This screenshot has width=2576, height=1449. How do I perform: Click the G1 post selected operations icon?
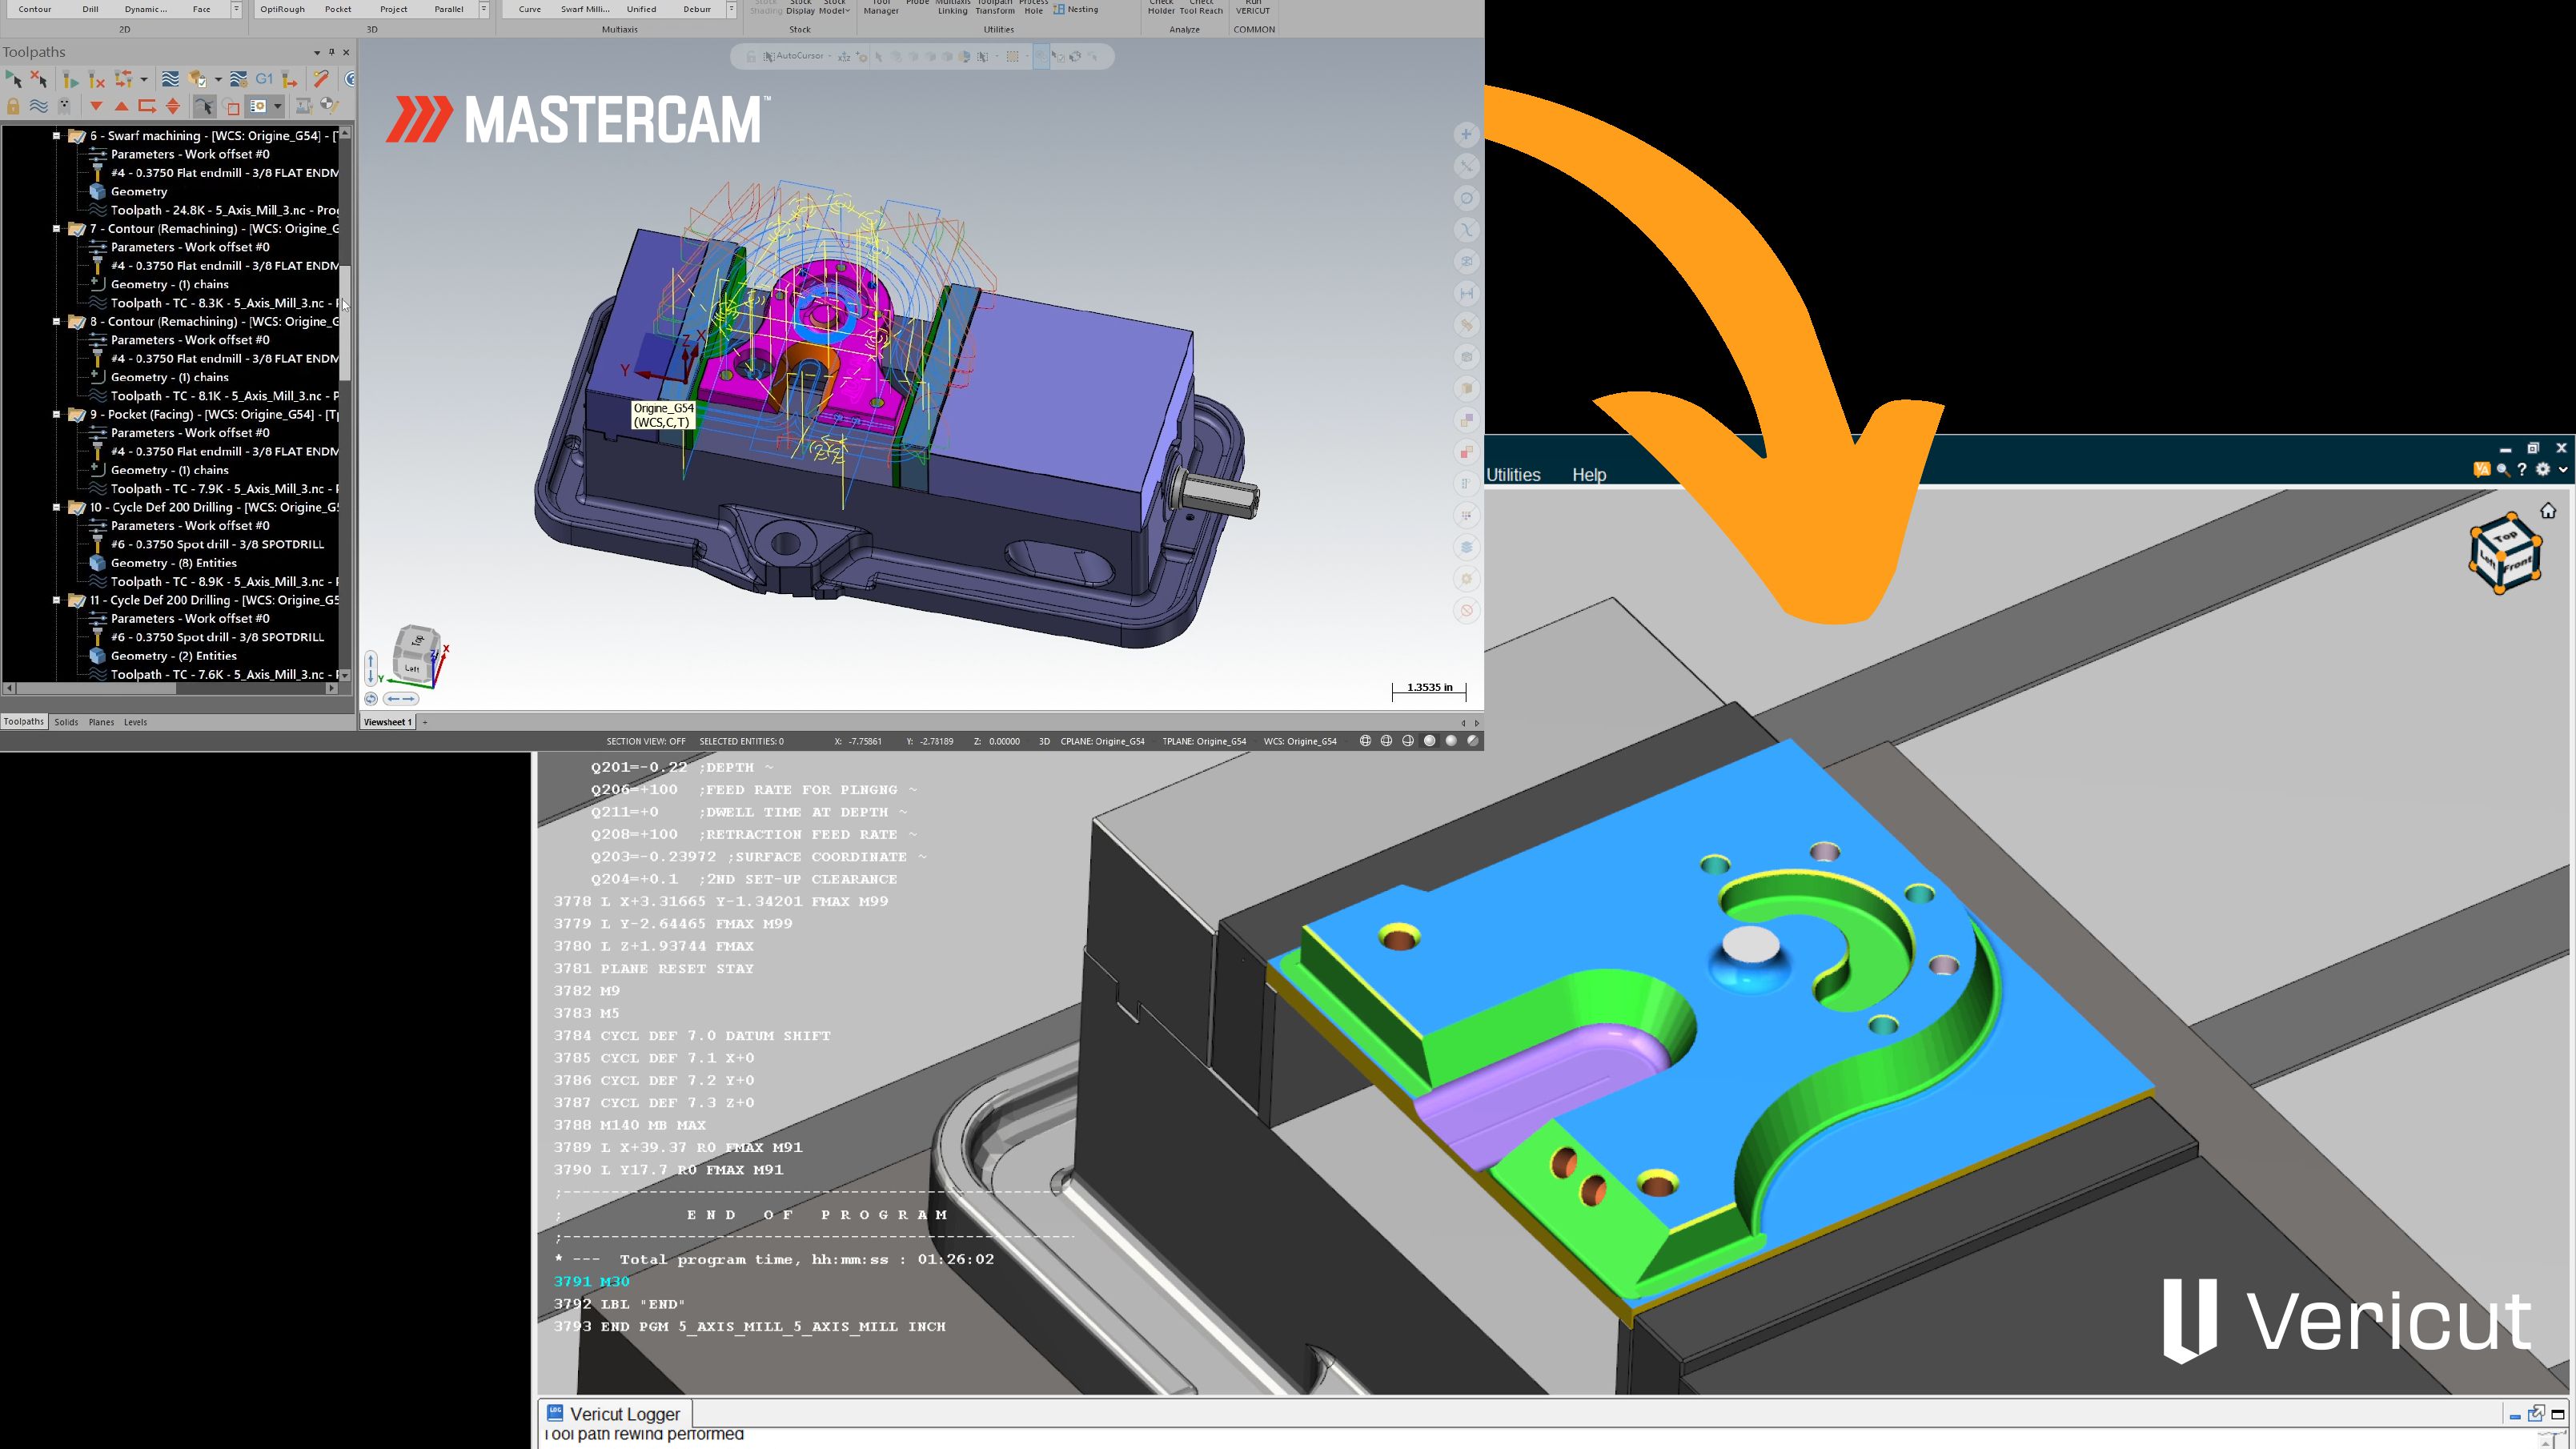264,79
